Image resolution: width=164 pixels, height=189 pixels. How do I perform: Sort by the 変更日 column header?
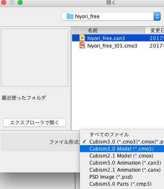click(x=155, y=31)
